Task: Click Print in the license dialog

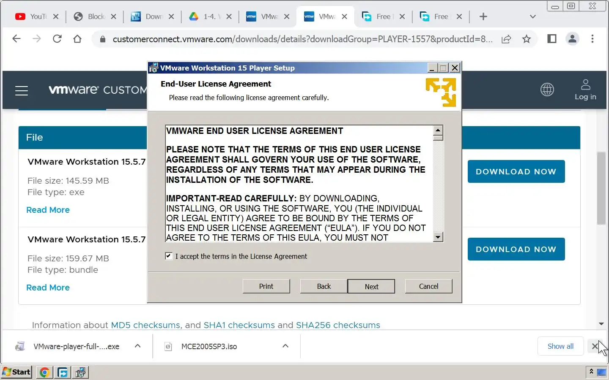Action: [x=266, y=286]
